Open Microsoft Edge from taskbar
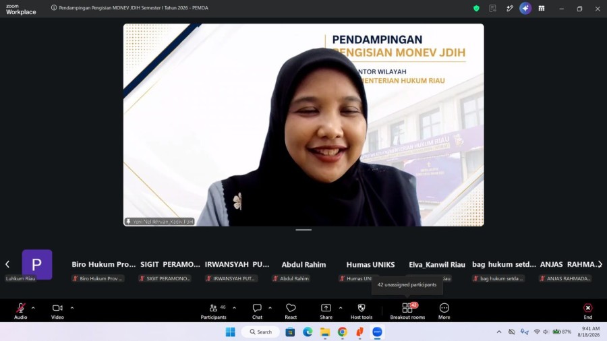 coord(308,332)
